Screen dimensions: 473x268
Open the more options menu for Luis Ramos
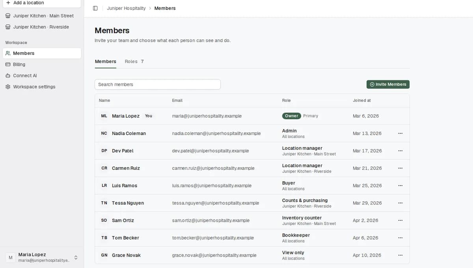tap(400, 186)
